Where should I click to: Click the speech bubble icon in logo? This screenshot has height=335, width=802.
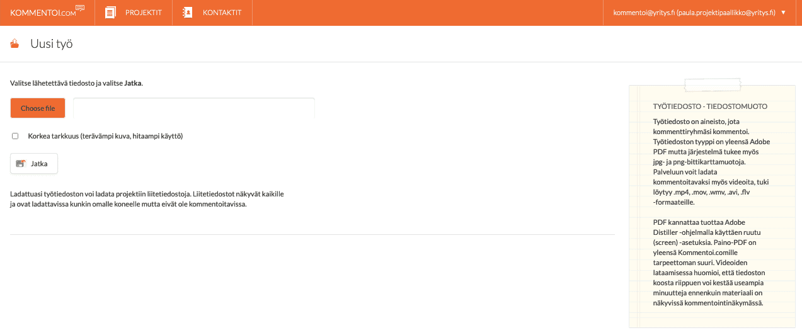(80, 9)
